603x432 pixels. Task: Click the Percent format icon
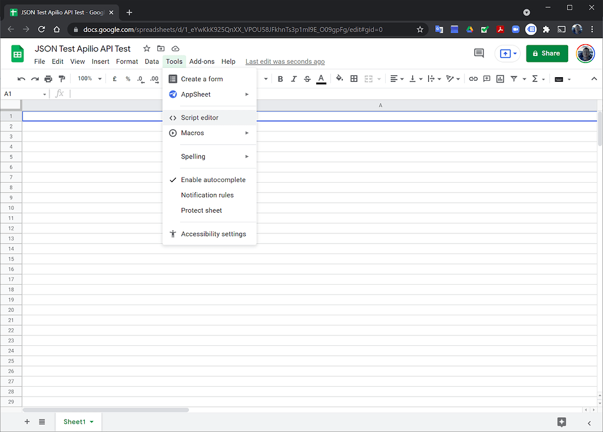127,78
